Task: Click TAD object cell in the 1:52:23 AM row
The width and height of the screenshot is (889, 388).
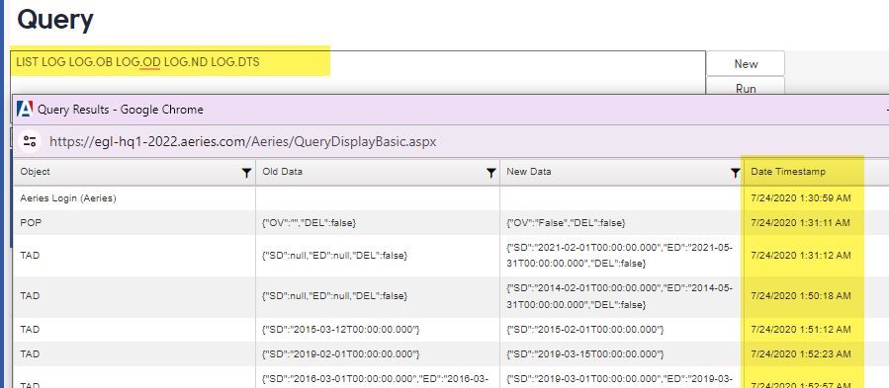Action: (134, 354)
